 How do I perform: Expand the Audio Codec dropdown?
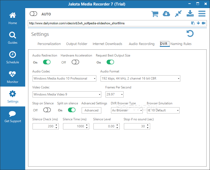point(64,78)
